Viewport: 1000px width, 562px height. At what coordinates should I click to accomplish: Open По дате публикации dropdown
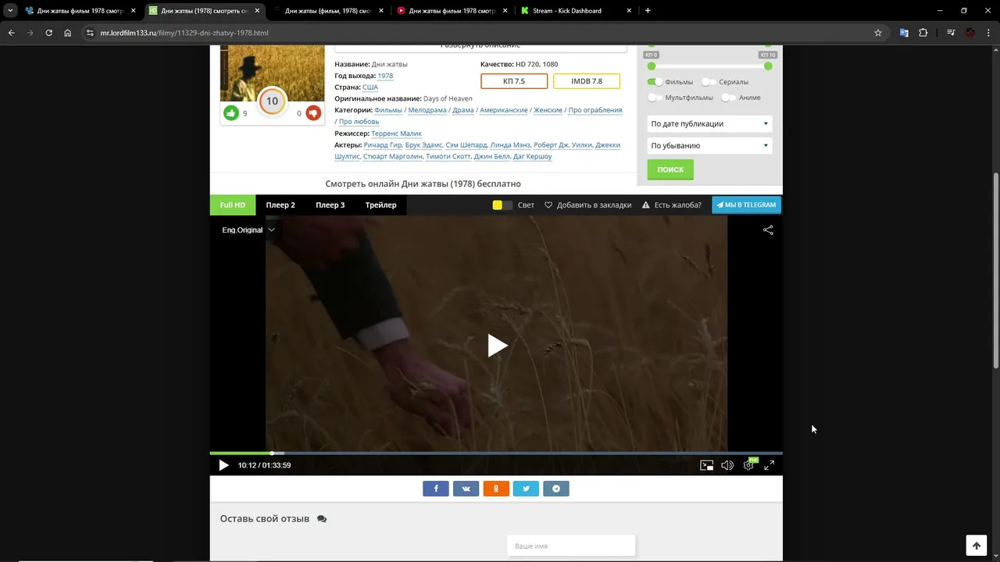[x=709, y=124]
